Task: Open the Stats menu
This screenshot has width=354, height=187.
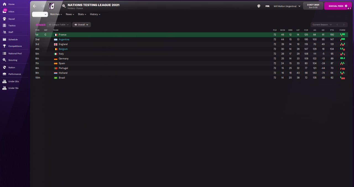Action: [82, 14]
